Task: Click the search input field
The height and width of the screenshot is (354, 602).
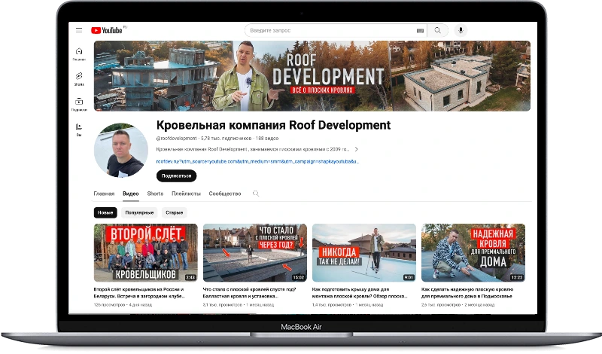Action: [x=331, y=30]
